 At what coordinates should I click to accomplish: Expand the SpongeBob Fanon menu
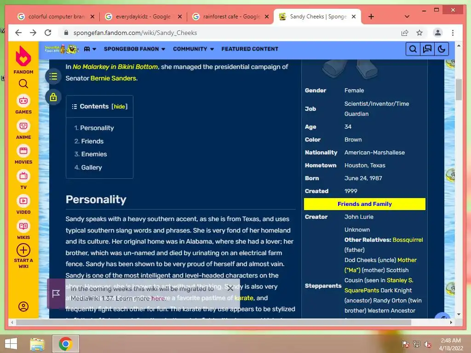[134, 49]
